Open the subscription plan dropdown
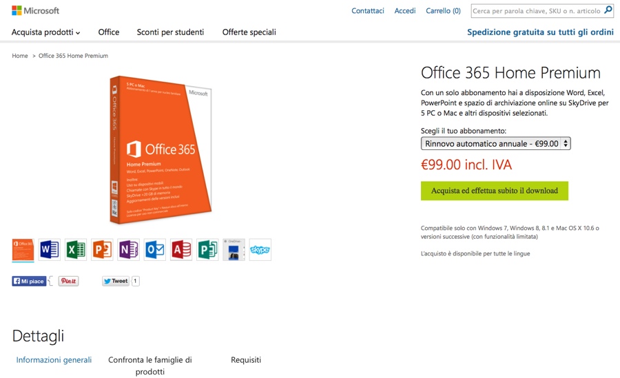Viewport: 620px width, 378px height. click(495, 143)
